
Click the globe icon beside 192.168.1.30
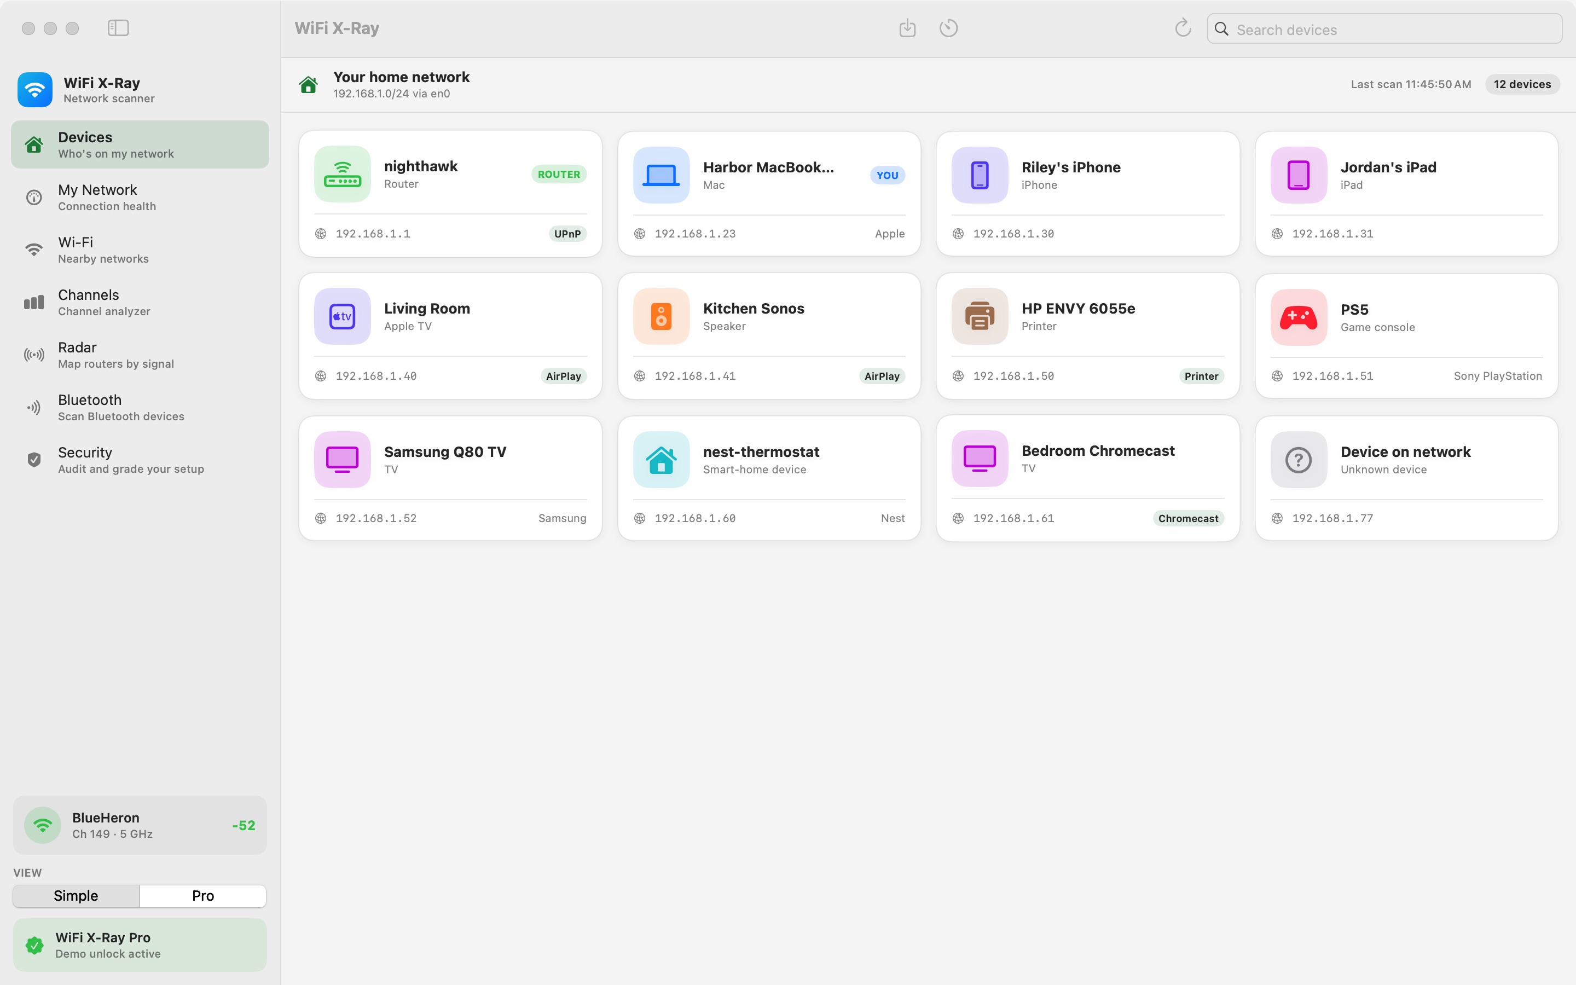[958, 234]
